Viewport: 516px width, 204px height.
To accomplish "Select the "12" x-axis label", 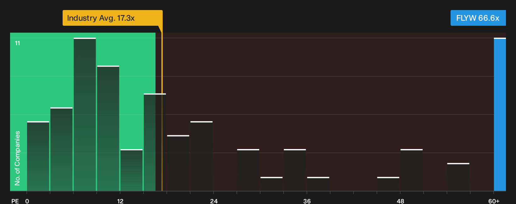I will 120,201.
